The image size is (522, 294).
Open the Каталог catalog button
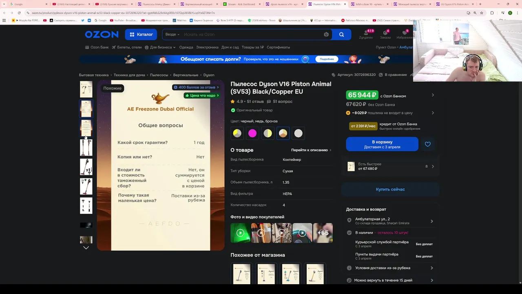(x=141, y=35)
